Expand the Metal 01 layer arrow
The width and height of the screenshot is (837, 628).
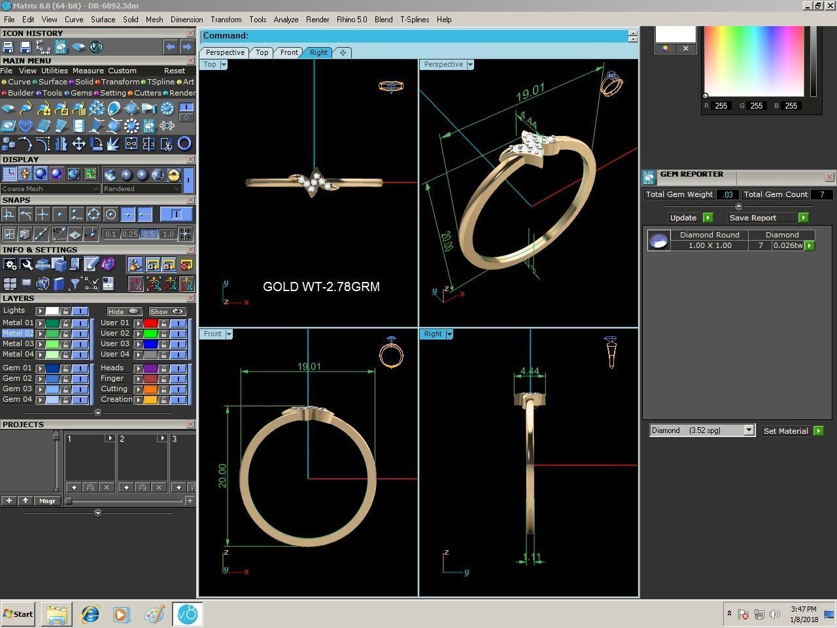point(40,323)
